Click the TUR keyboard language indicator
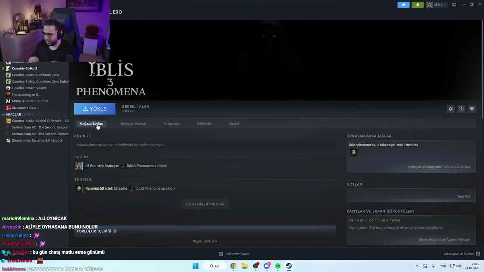The image size is (484, 272). point(443,266)
